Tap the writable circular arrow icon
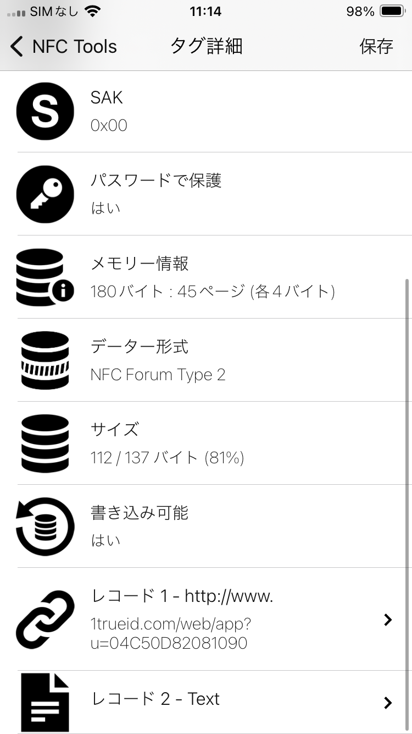The height and width of the screenshot is (734, 412). (45, 527)
